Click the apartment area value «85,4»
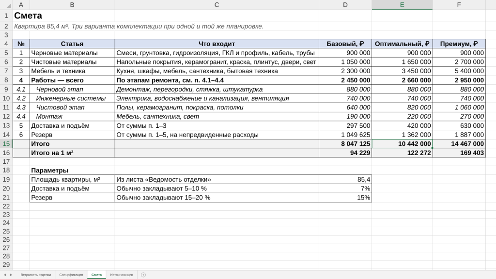The height and width of the screenshot is (279, 496). tap(345, 179)
